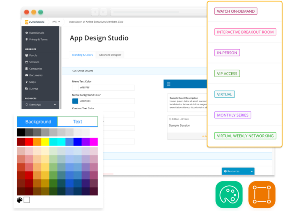
Task: Click the MONTHLY SERIES tag
Action: (233, 115)
